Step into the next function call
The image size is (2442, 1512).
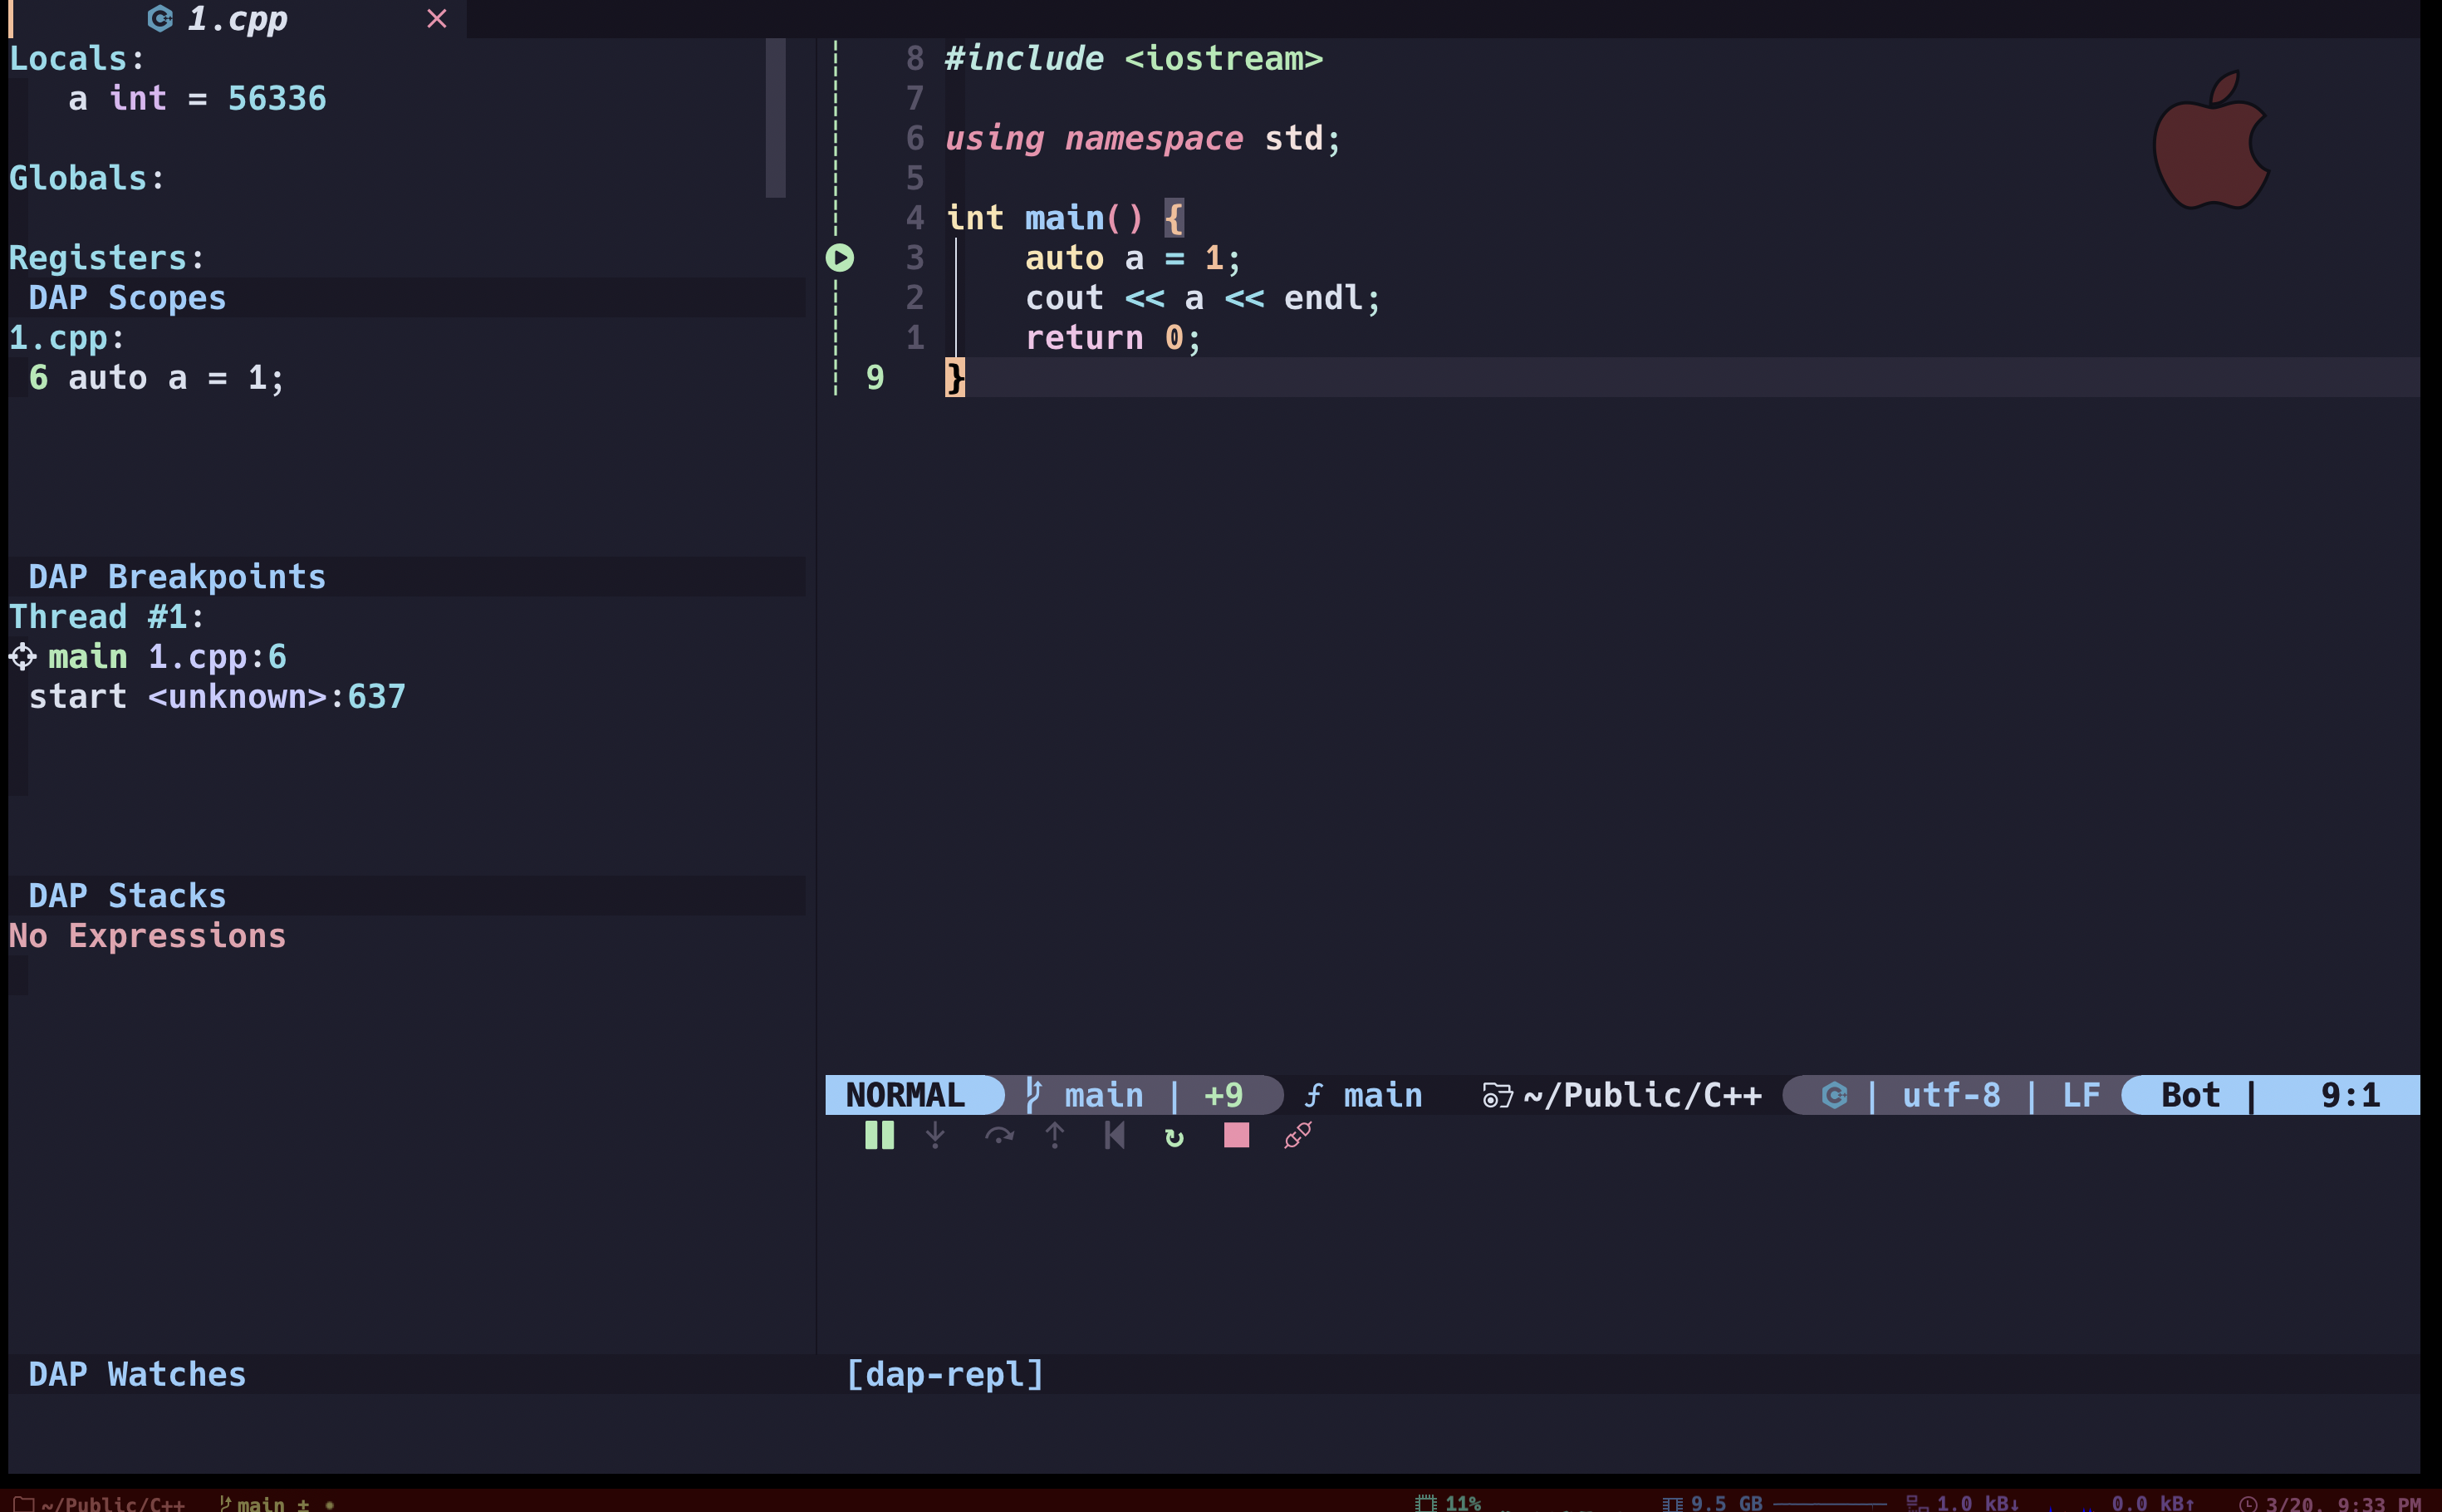934,1135
